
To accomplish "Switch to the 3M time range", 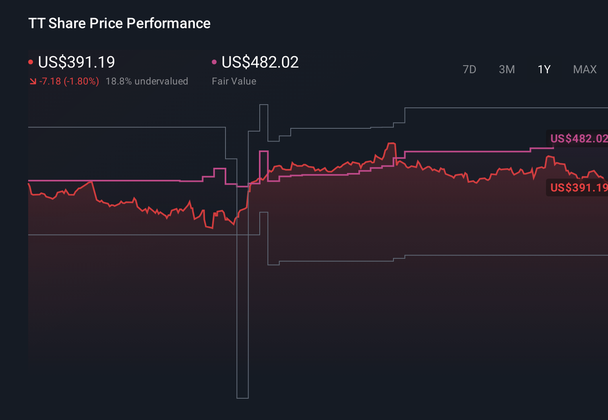I will click(x=507, y=69).
